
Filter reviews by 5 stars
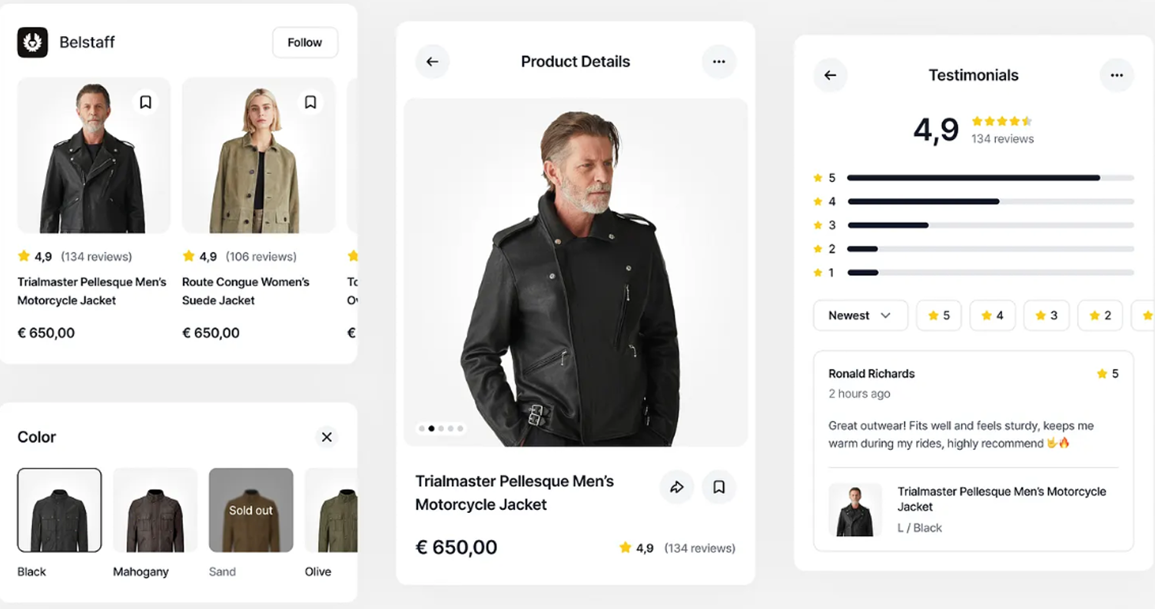(x=938, y=316)
